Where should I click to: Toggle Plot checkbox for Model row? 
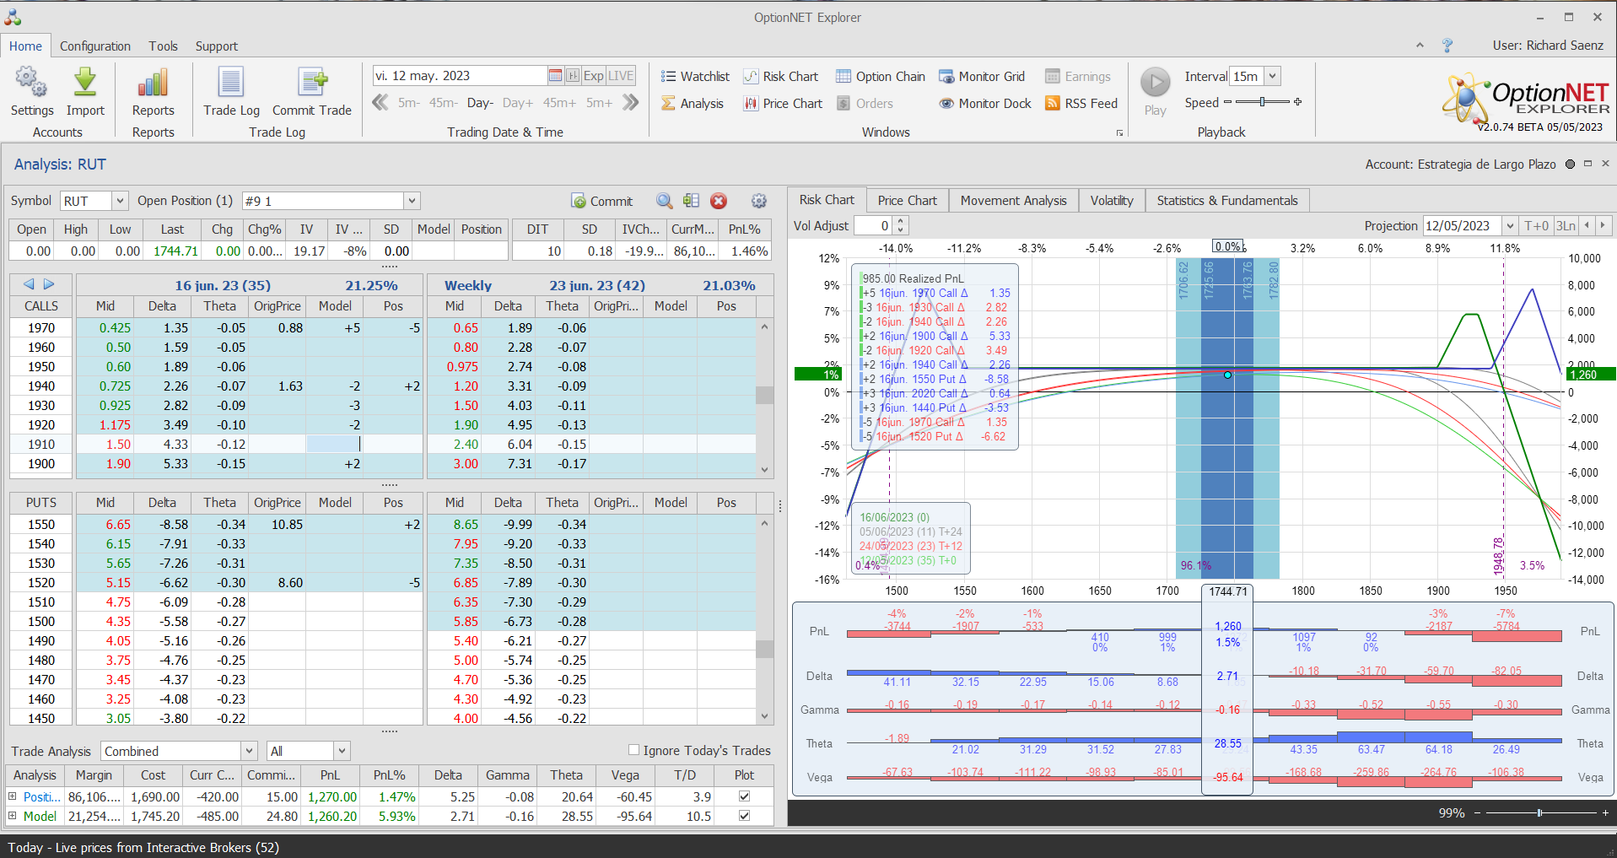tap(744, 816)
